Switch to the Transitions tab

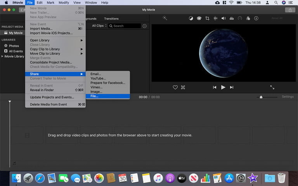[x=111, y=19]
